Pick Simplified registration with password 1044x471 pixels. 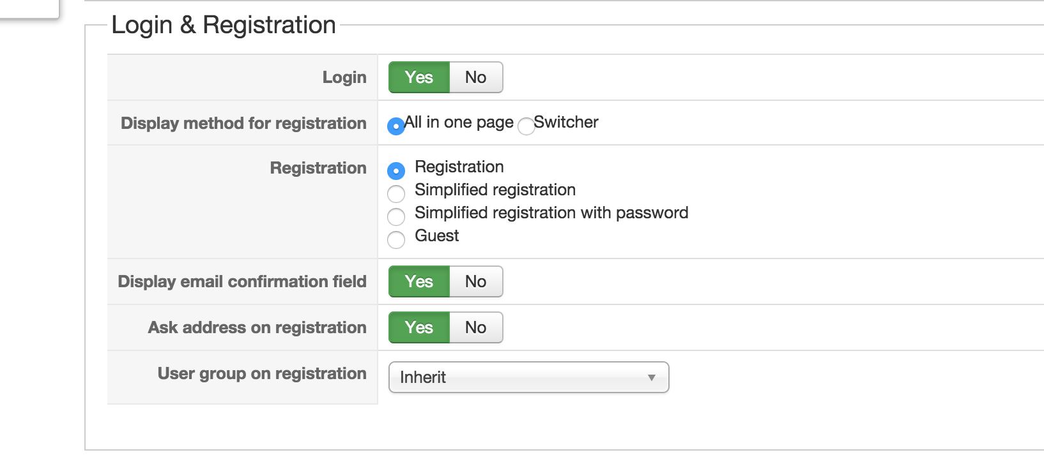coord(396,217)
